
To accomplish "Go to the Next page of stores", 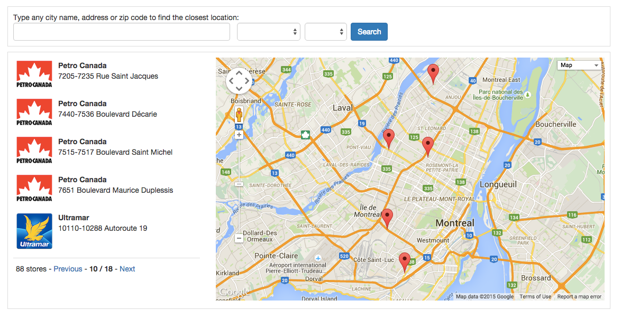I will click(127, 269).
